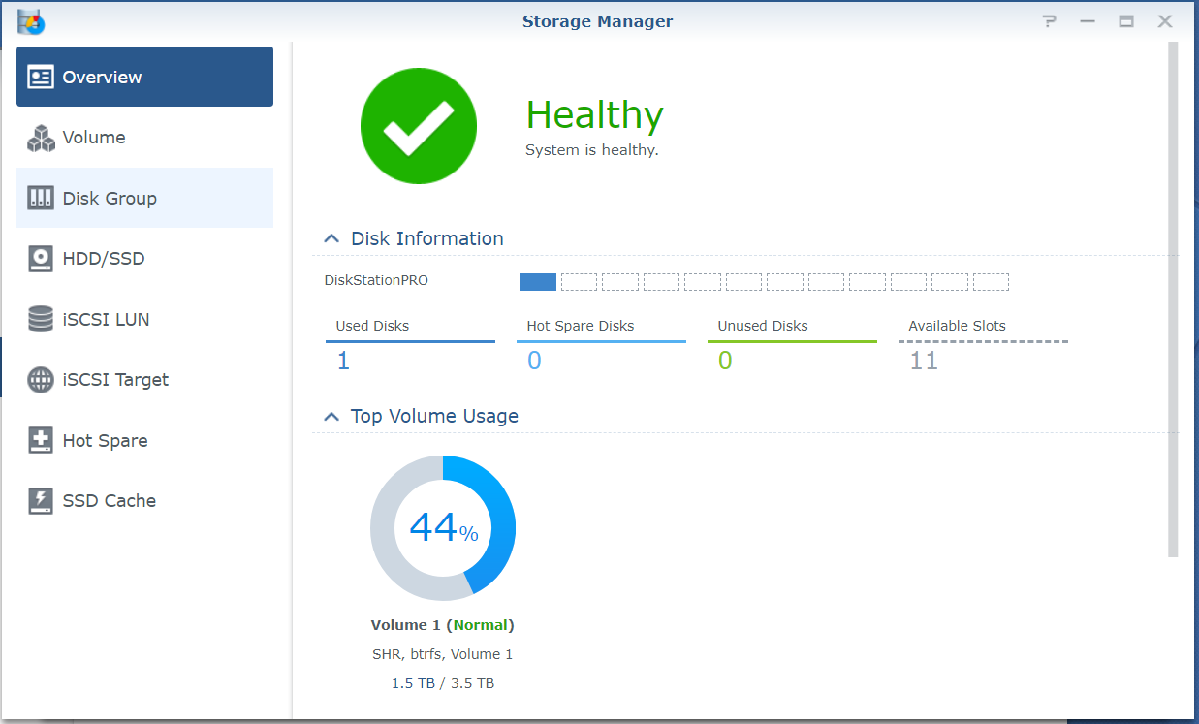Click the green Healthy checkmark icon
The image size is (1199, 724).
(x=419, y=126)
